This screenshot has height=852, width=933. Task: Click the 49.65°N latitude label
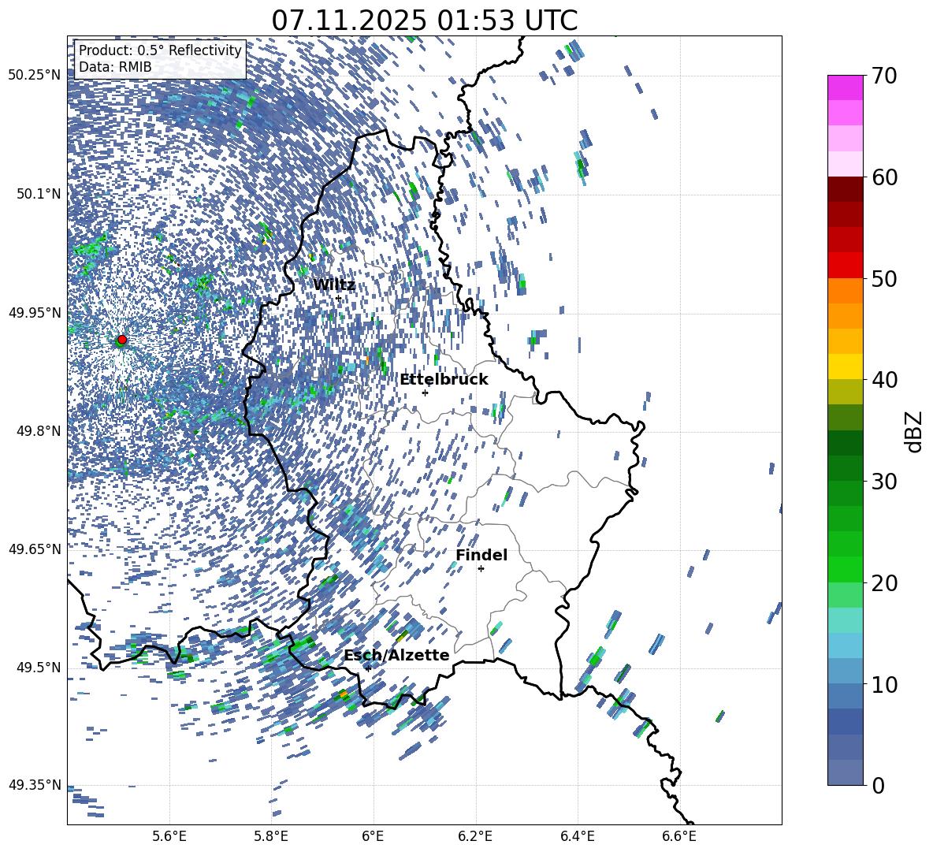click(x=35, y=549)
